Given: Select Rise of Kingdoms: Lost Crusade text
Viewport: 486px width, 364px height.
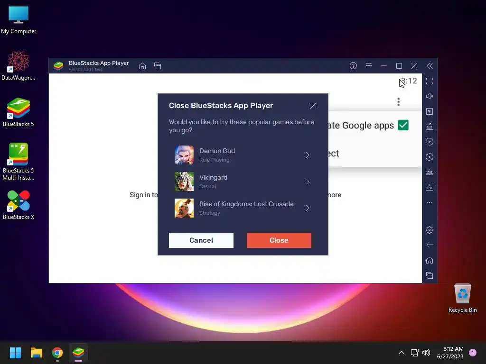Looking at the screenshot, I should pyautogui.click(x=246, y=204).
